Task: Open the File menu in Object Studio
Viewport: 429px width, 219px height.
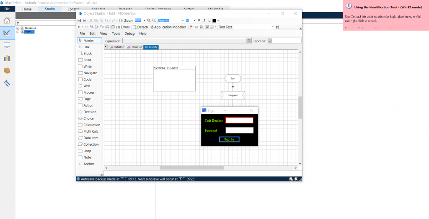Action: pyautogui.click(x=82, y=33)
